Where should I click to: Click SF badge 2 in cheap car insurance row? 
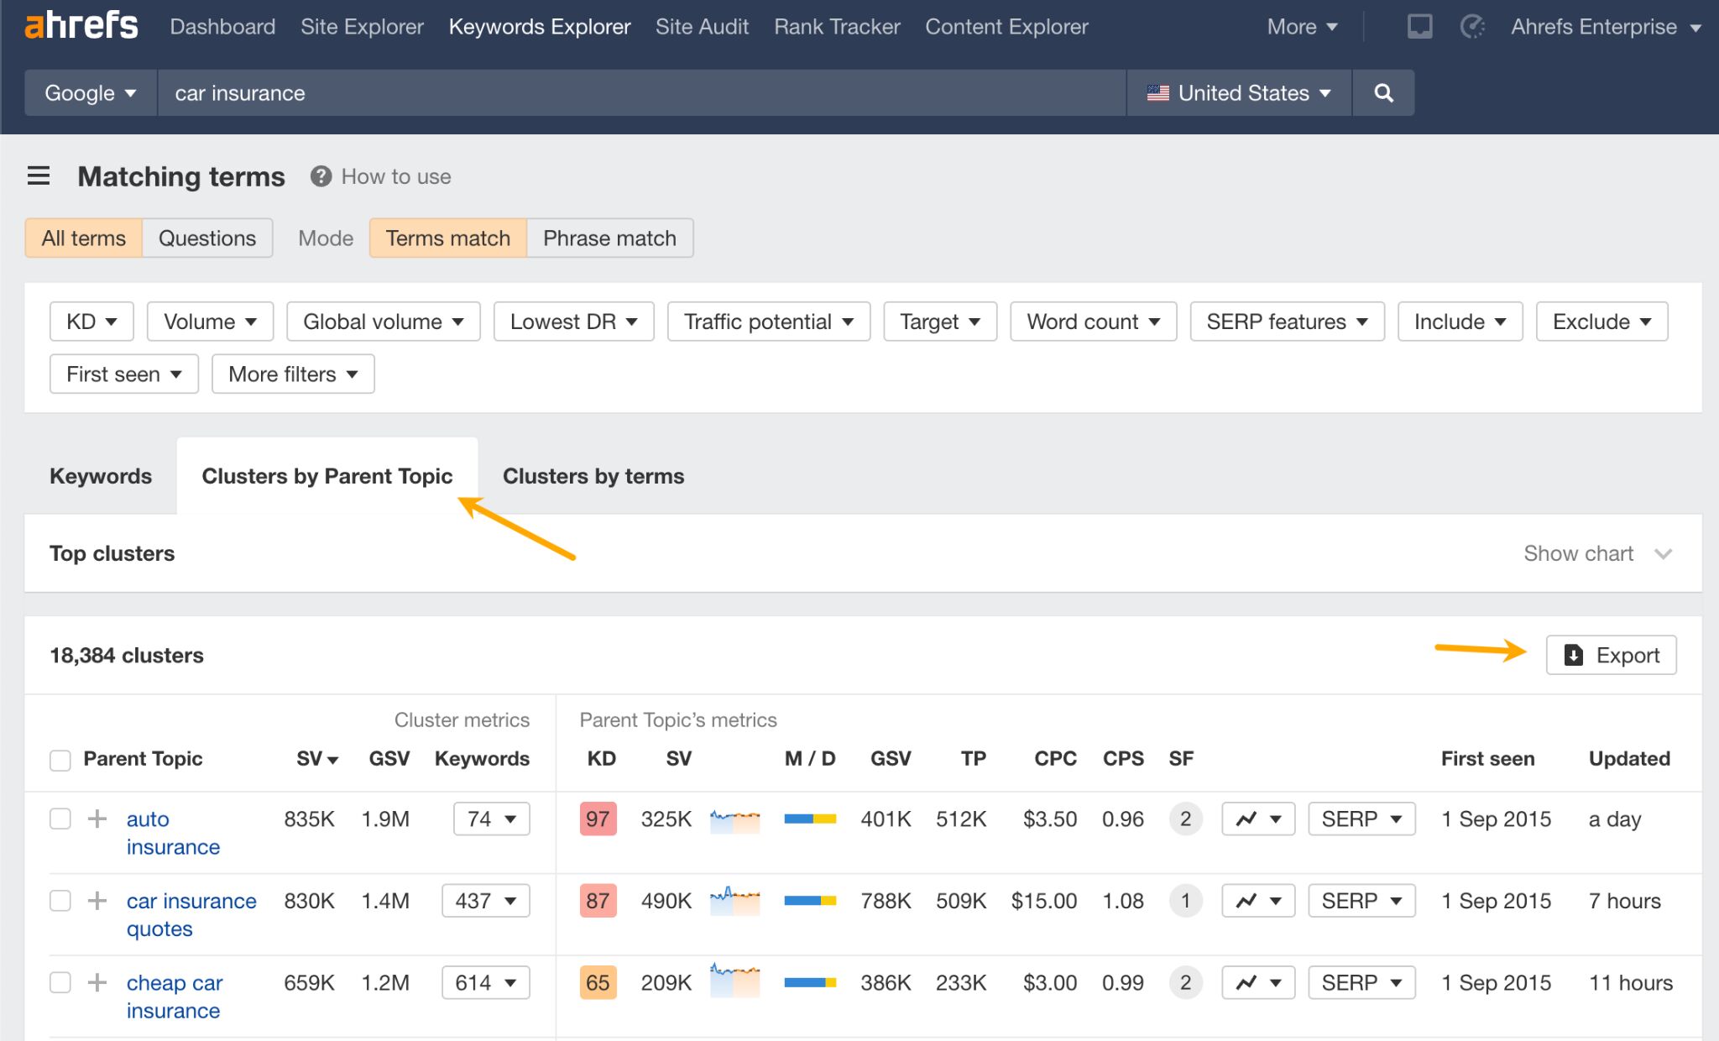(1185, 982)
